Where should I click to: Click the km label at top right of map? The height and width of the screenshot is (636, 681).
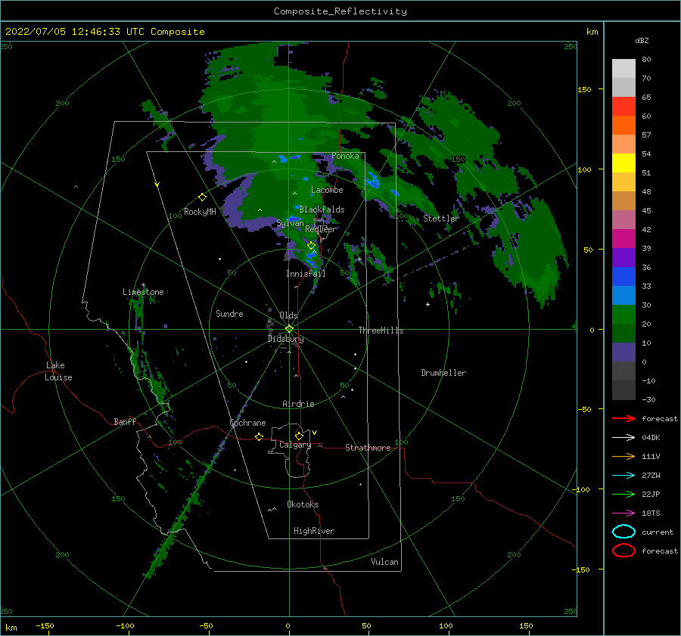(x=592, y=32)
